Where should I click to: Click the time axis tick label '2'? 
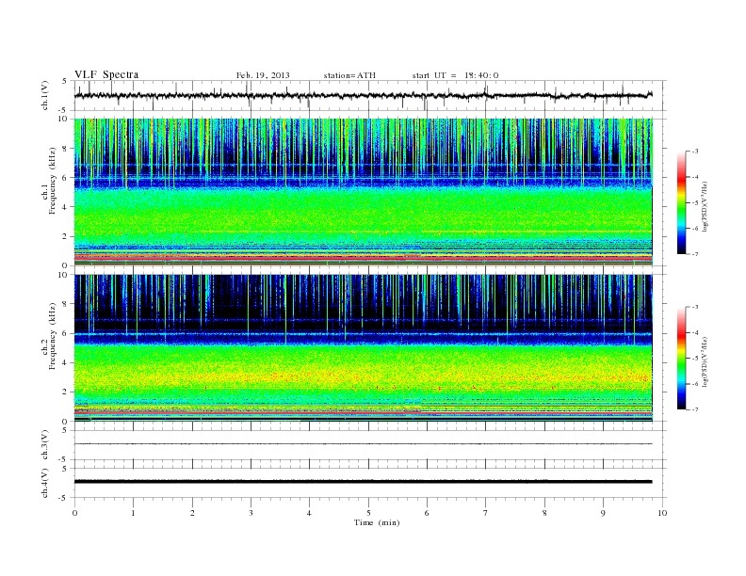coord(192,513)
